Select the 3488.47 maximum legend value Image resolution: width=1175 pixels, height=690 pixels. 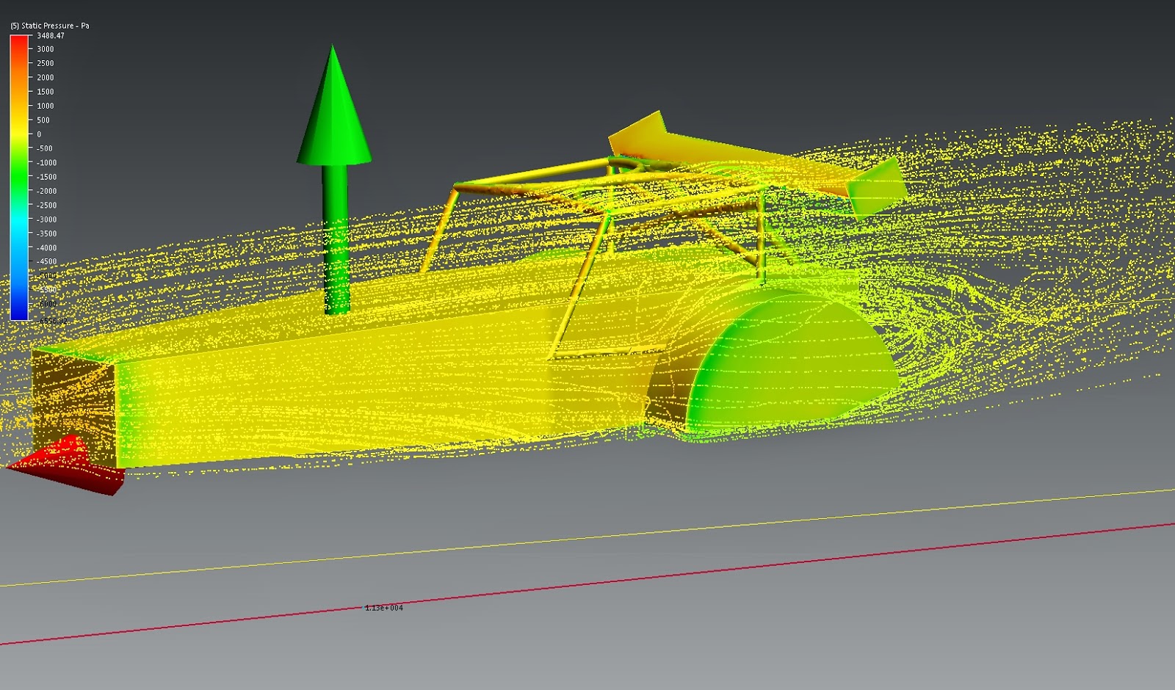click(51, 35)
